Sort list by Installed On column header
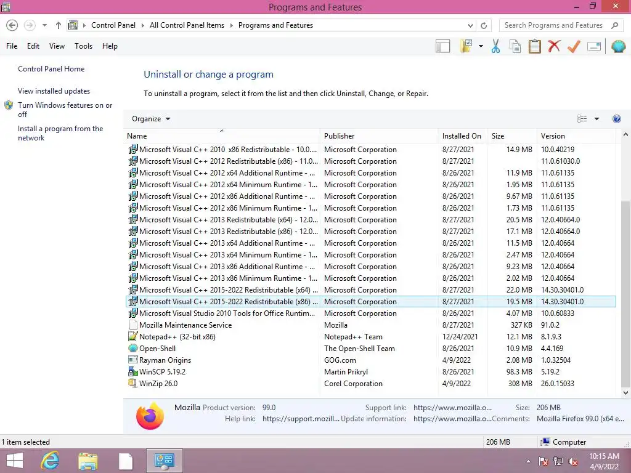 [463, 136]
